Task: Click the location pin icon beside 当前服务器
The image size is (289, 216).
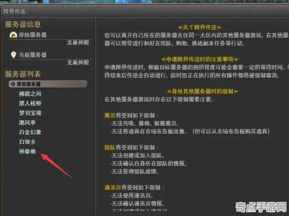Action: pos(13,55)
